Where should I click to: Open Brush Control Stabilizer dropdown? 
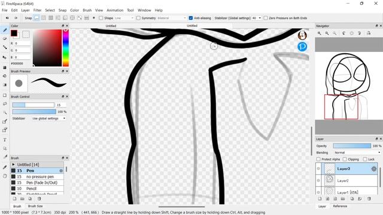(x=49, y=118)
